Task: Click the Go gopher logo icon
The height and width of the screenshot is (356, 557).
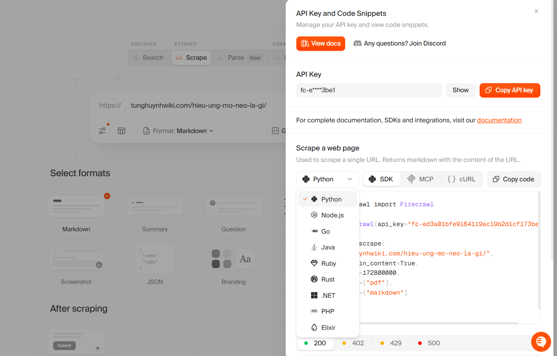Action: (314, 231)
